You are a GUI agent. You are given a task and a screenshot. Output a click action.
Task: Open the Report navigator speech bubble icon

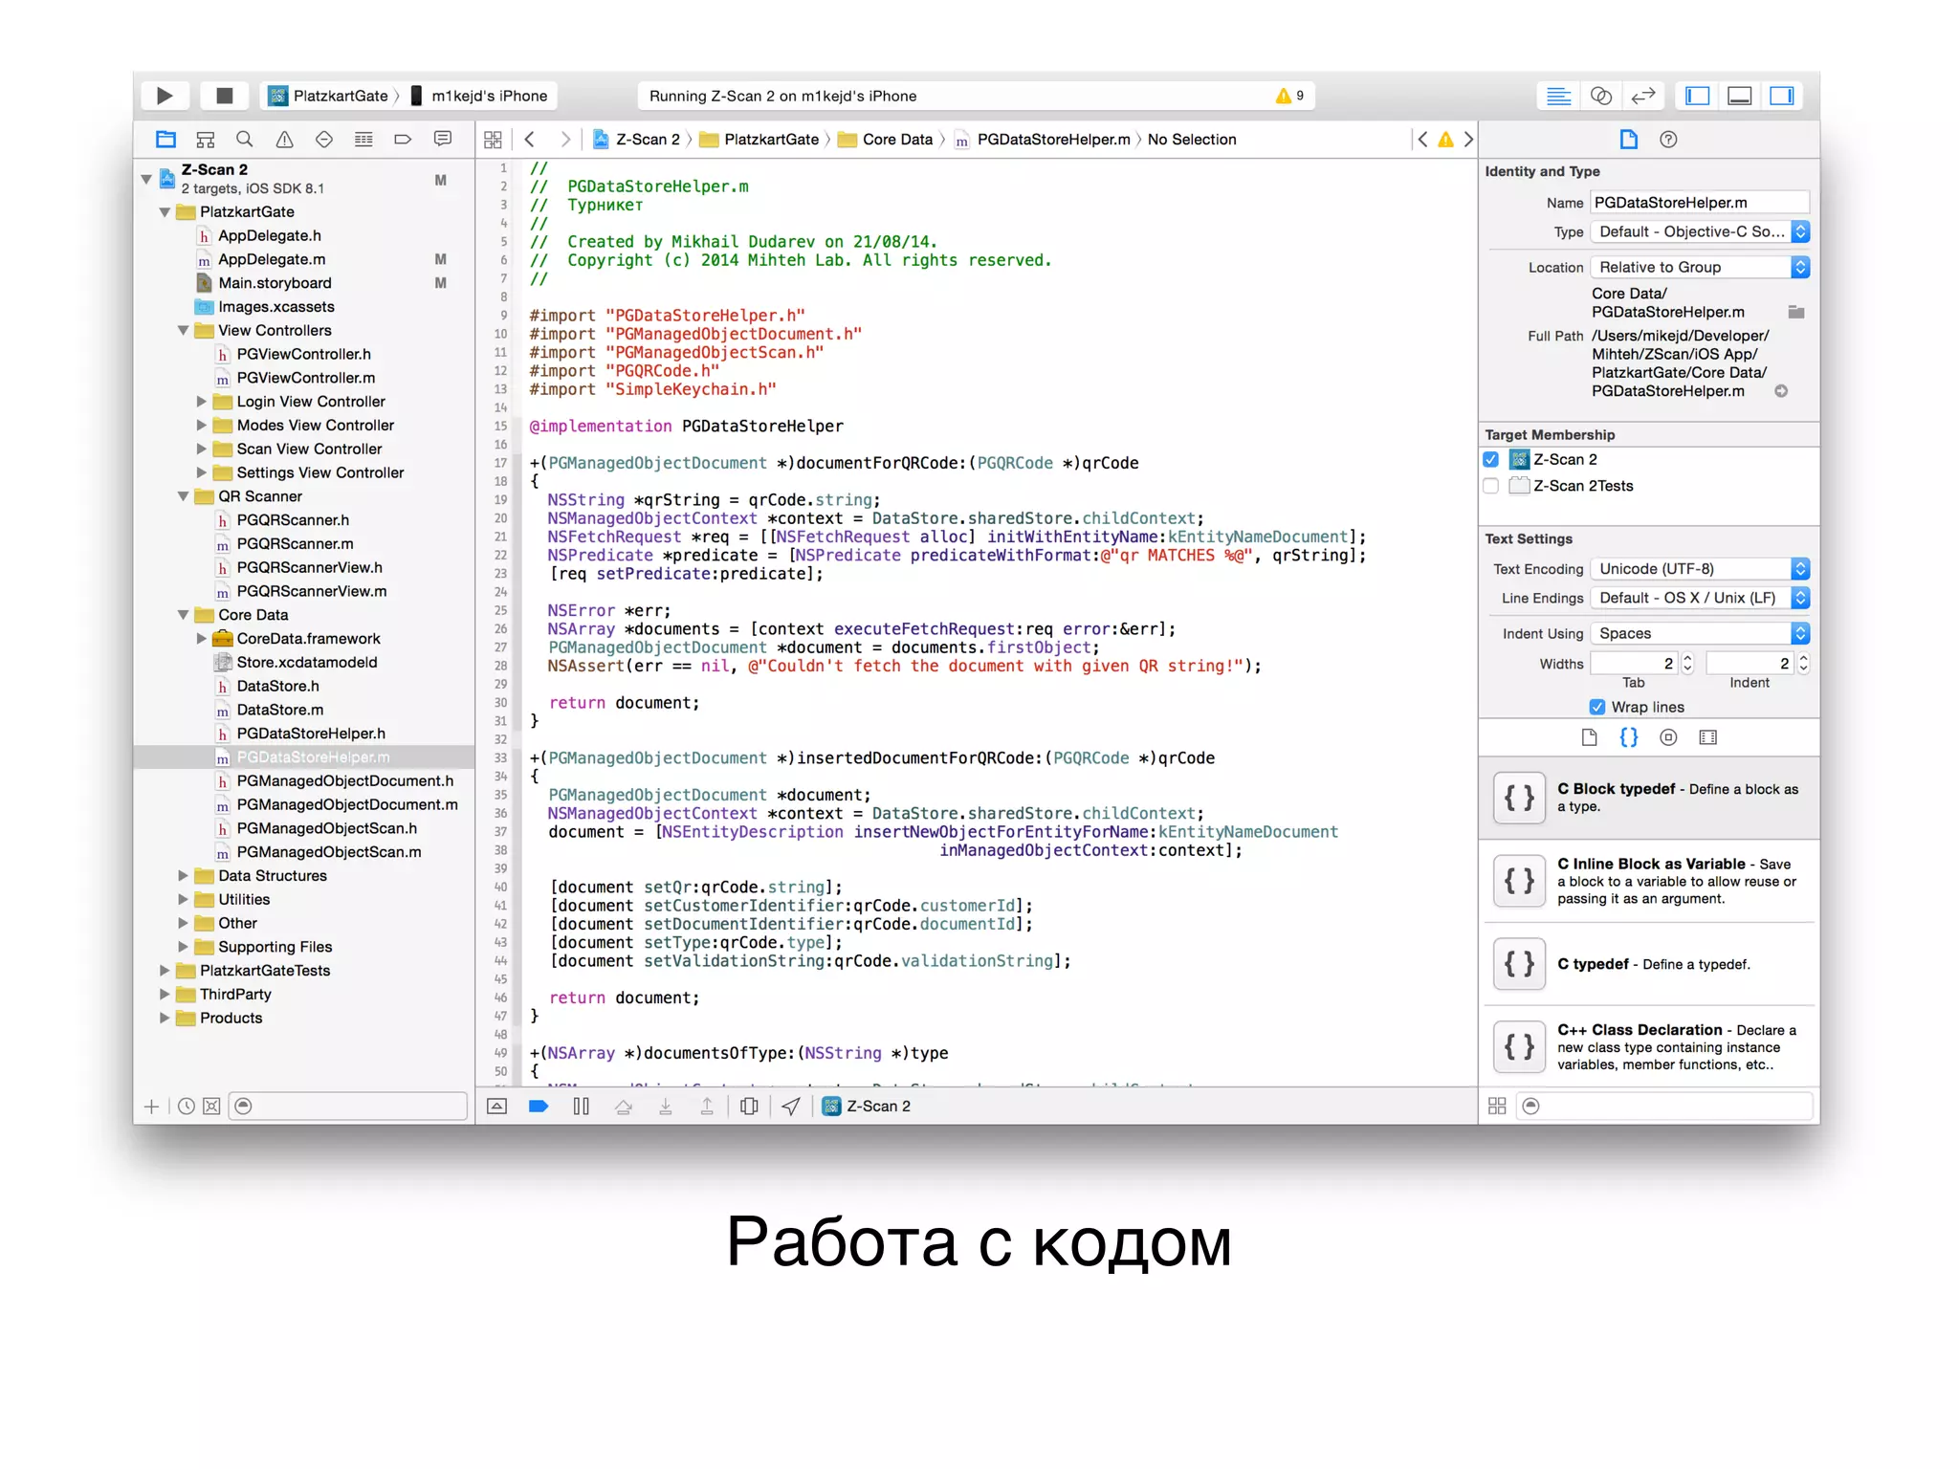[x=443, y=140]
